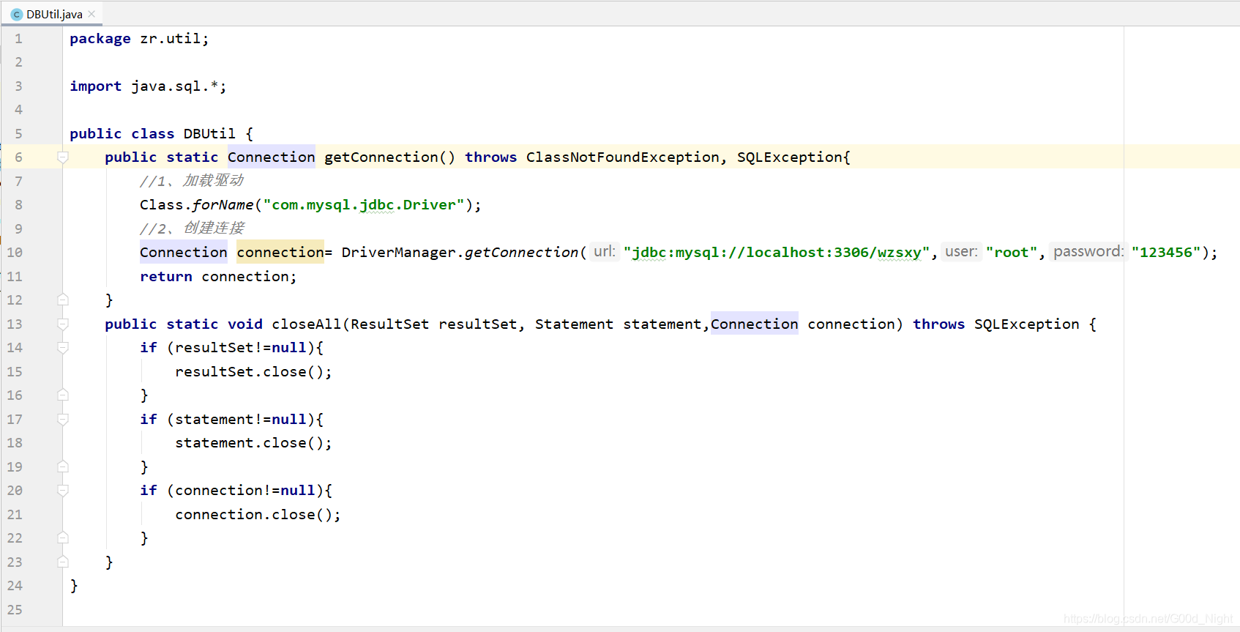Click fold end marker on line 23

click(x=63, y=562)
